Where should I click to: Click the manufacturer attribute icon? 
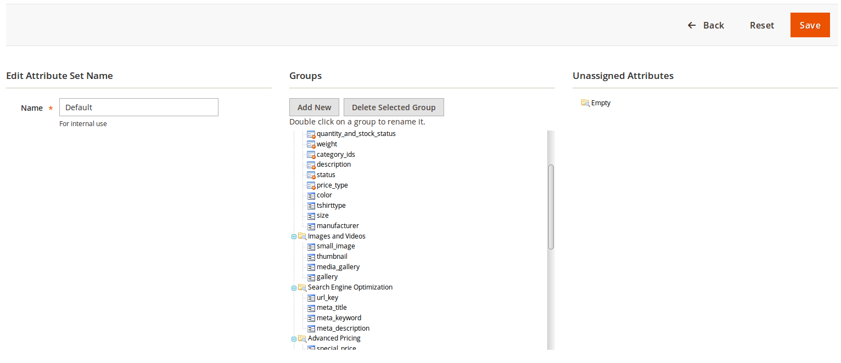[311, 226]
